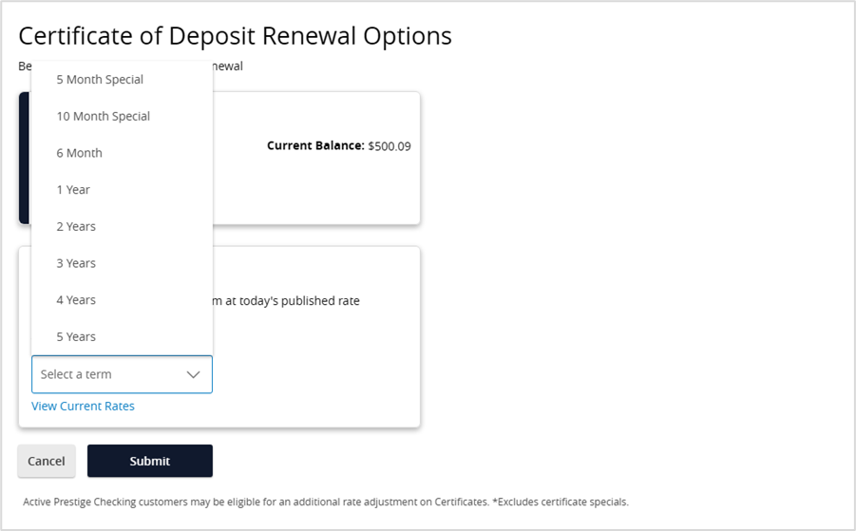
Task: Click the Active Prestige Checking footnote text
Action: click(325, 502)
